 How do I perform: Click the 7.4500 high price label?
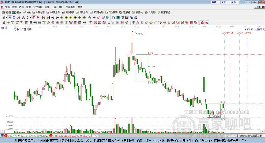tap(139, 33)
